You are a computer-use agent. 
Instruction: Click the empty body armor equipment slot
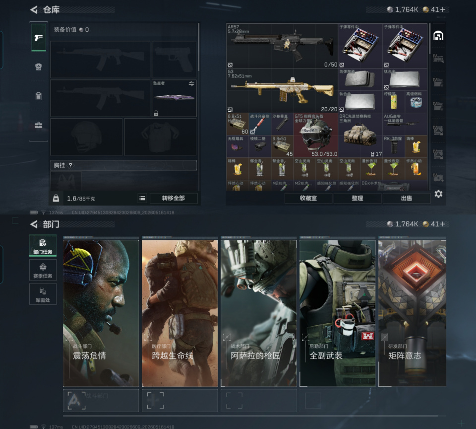click(160, 137)
